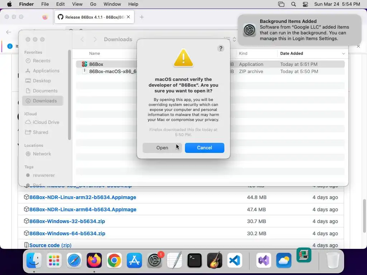This screenshot has height=275, width=367.
Task: Click browser back arrow
Action: click(9, 32)
